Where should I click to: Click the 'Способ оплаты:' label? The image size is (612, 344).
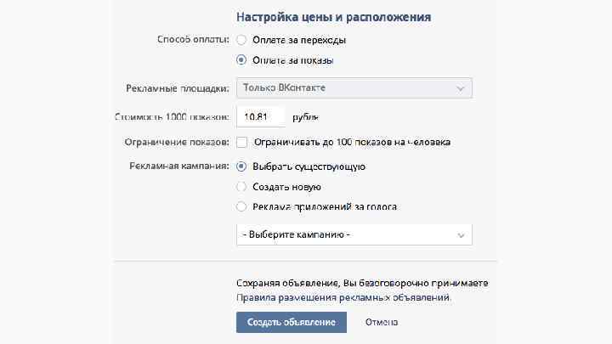tap(188, 40)
